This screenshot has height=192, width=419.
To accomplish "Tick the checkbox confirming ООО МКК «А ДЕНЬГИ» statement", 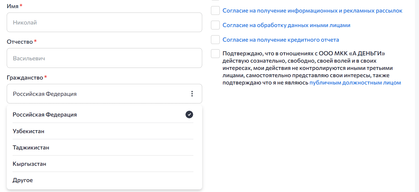I will (215, 54).
